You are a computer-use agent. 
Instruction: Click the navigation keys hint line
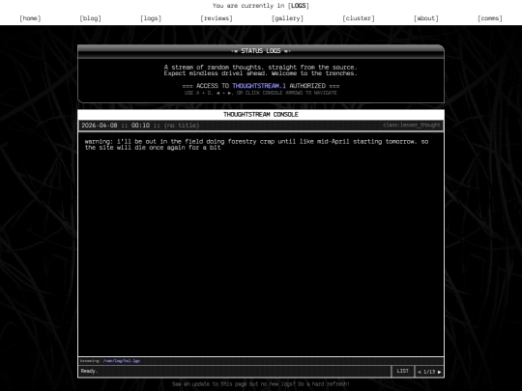(261, 93)
